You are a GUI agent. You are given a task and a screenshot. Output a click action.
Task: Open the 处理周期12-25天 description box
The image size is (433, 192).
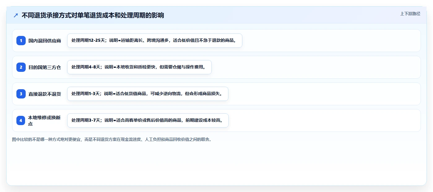tap(154, 41)
